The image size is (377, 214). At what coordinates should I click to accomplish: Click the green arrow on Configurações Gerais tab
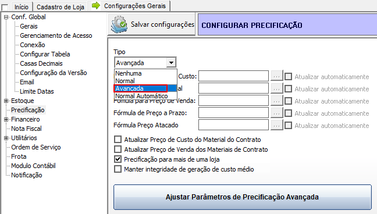pyautogui.click(x=96, y=5)
